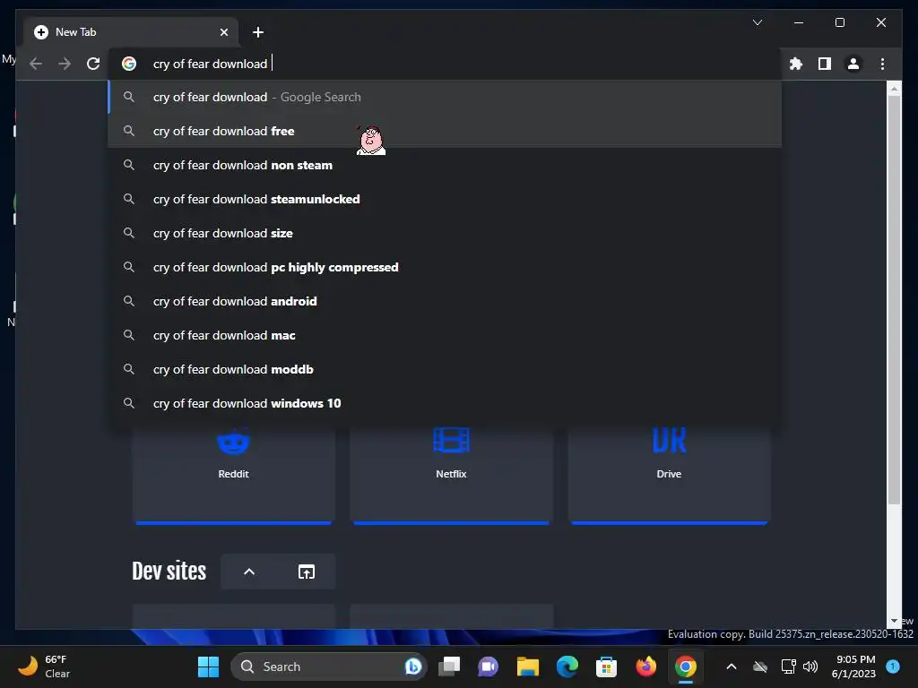
Task: Open all Dev sites with window icon
Action: click(307, 572)
